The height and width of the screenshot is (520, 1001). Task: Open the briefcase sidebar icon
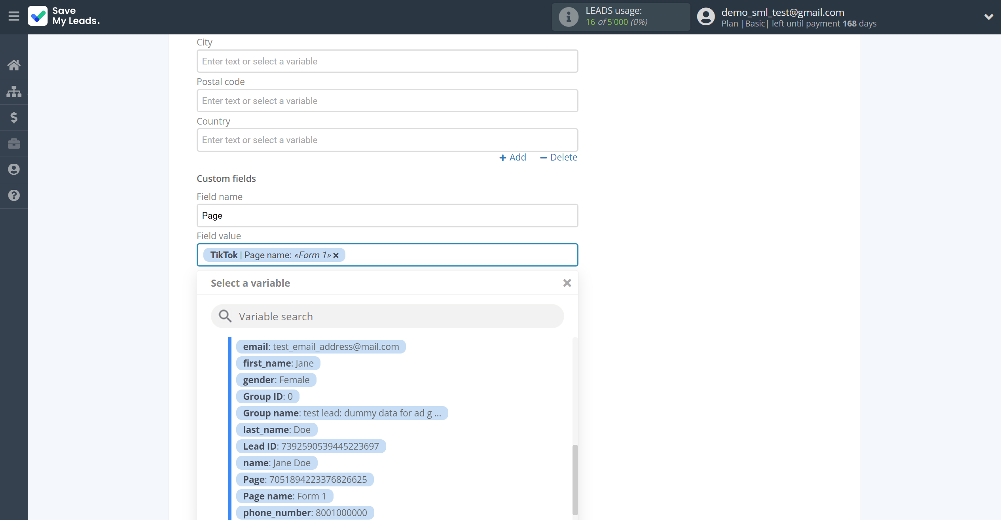click(14, 143)
